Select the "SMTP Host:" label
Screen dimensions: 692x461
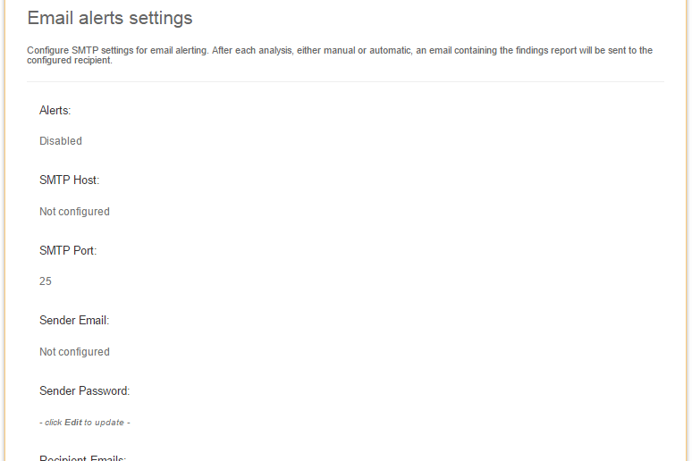(x=70, y=180)
